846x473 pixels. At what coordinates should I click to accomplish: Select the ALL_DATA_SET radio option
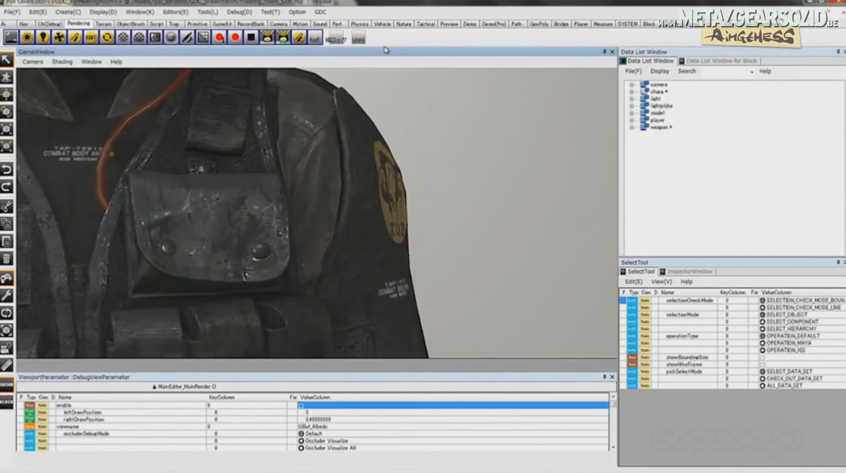pos(763,385)
